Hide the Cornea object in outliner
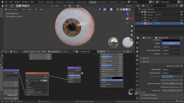 (x=181, y=15)
